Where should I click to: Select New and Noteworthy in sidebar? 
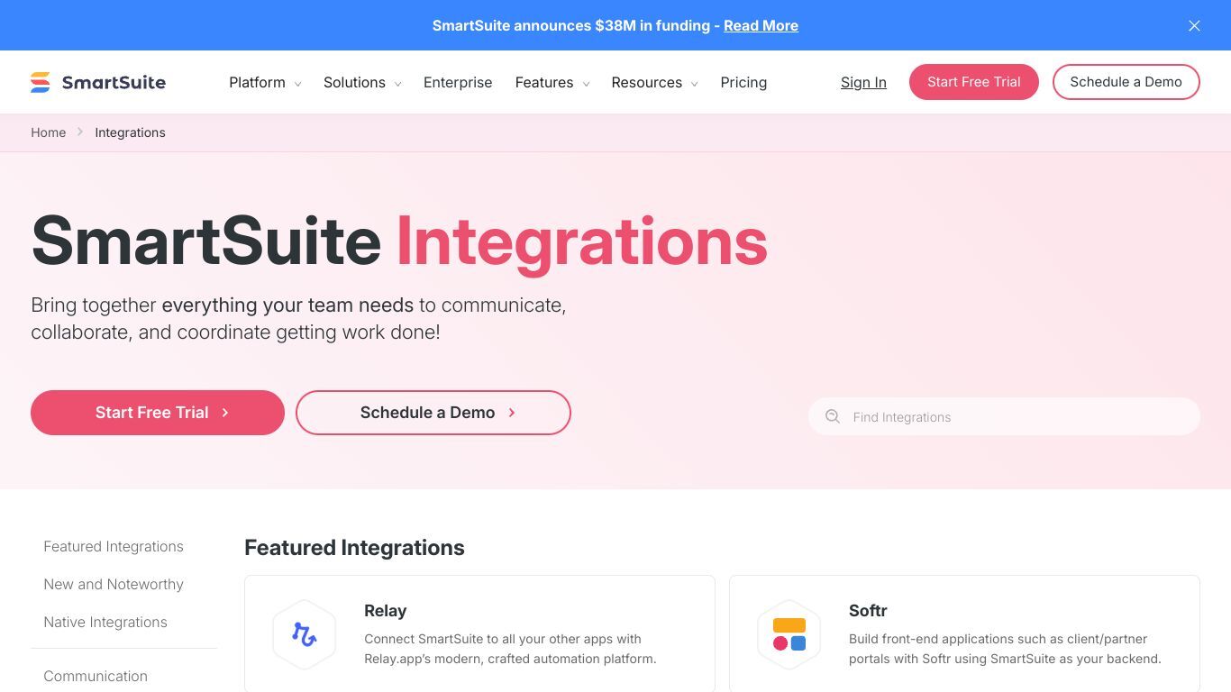point(114,584)
